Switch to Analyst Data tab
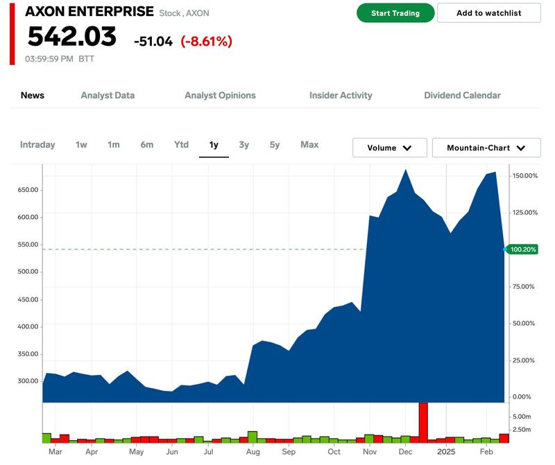Screen dimensions: 555x465 pyautogui.click(x=108, y=95)
